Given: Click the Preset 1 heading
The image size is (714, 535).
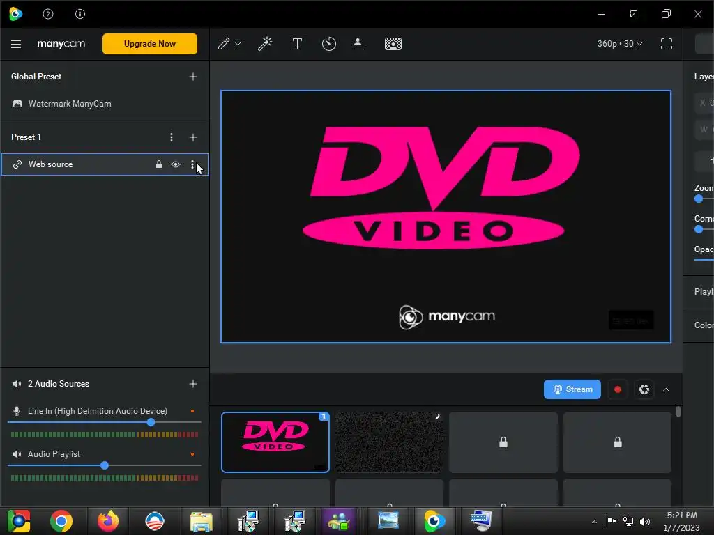Looking at the screenshot, I should pos(26,137).
